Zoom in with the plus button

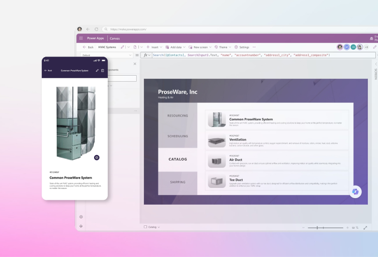[x=347, y=228]
